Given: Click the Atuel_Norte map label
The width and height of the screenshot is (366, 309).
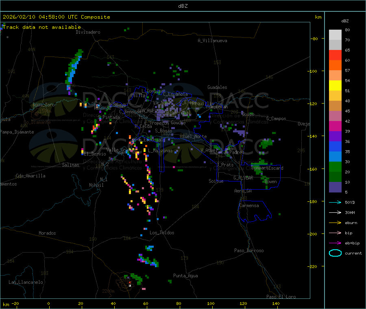Looking at the screenshot, I should click(193, 136).
